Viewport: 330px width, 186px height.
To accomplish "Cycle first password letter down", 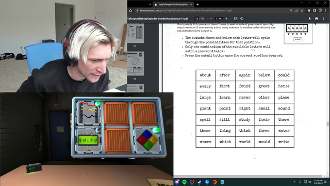I will [81, 147].
